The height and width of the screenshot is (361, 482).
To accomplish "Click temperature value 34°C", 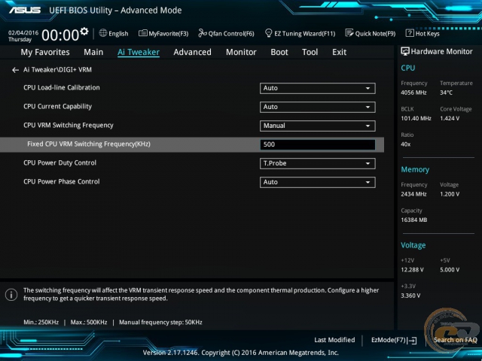I will (x=446, y=93).
